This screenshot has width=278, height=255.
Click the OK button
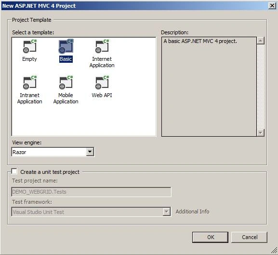tap(210, 237)
